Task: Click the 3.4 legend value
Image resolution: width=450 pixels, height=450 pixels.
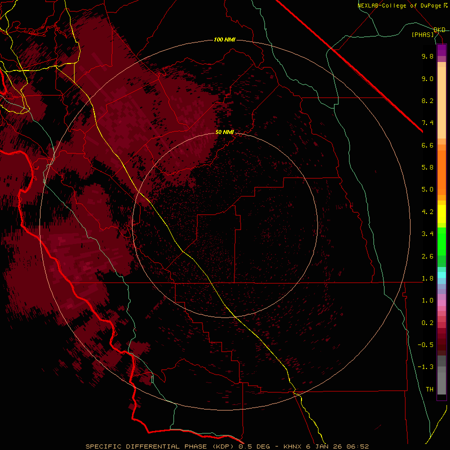Action: tap(427, 234)
